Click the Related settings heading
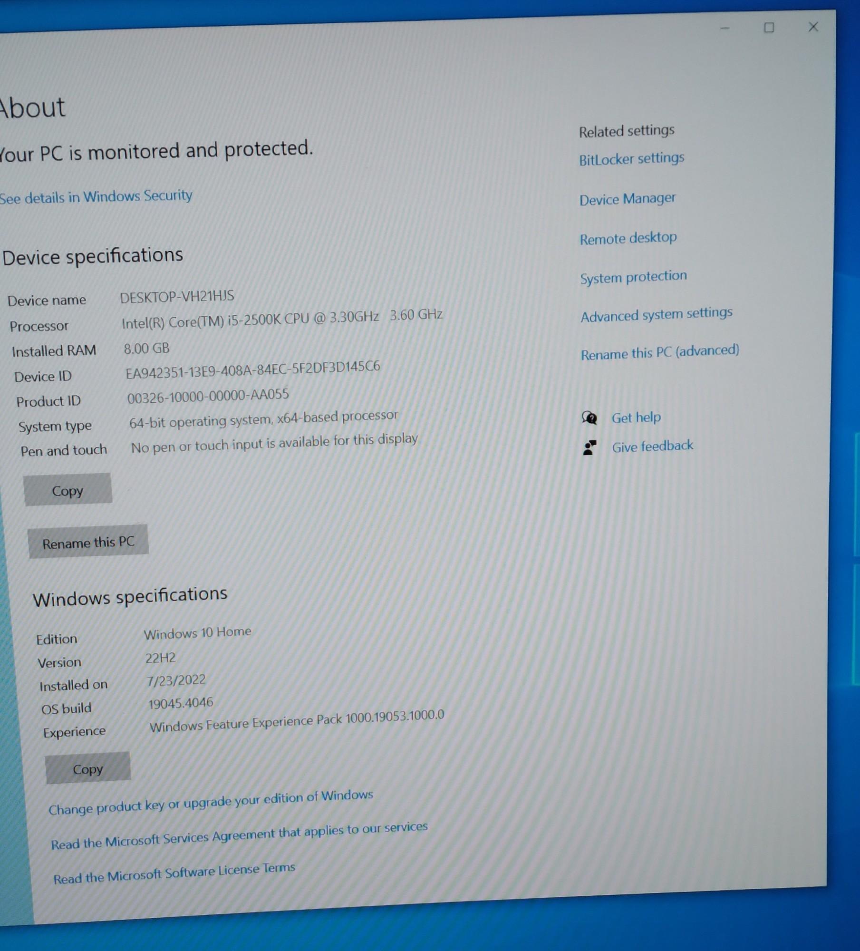The width and height of the screenshot is (860, 951). click(627, 131)
